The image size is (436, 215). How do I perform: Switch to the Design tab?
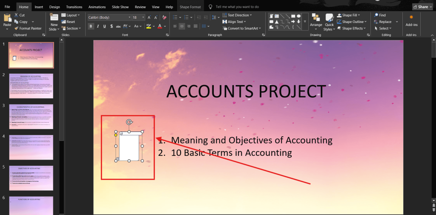[54, 7]
